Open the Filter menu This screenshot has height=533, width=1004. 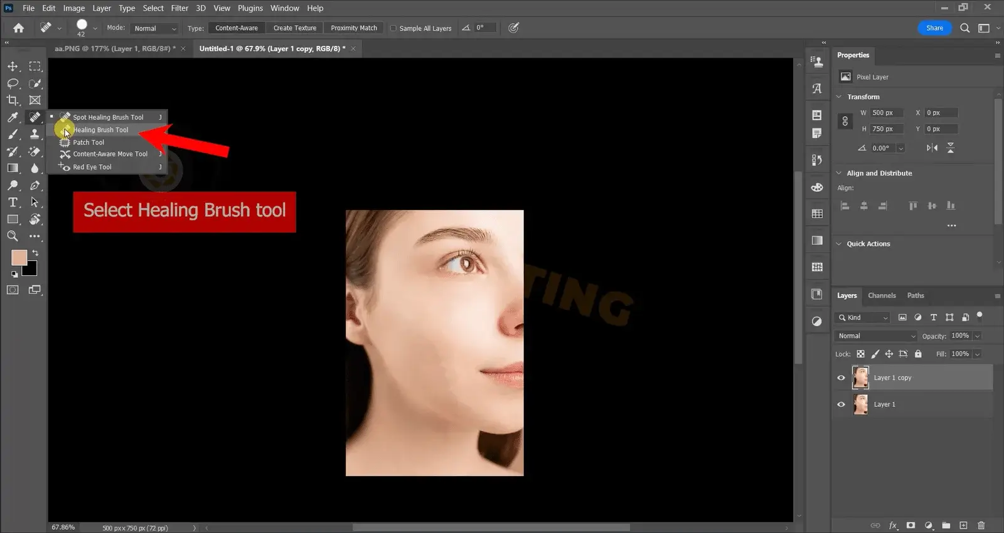pyautogui.click(x=179, y=8)
